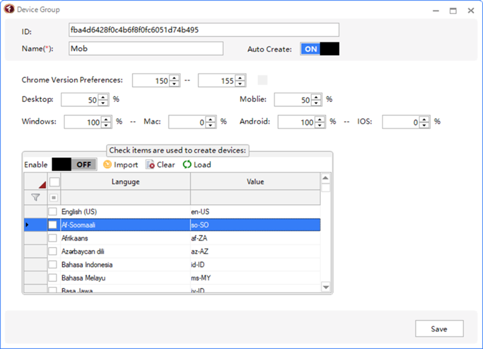The width and height of the screenshot is (483, 349).
Task: Check the Afrikaans checkbox
Action: [53, 238]
